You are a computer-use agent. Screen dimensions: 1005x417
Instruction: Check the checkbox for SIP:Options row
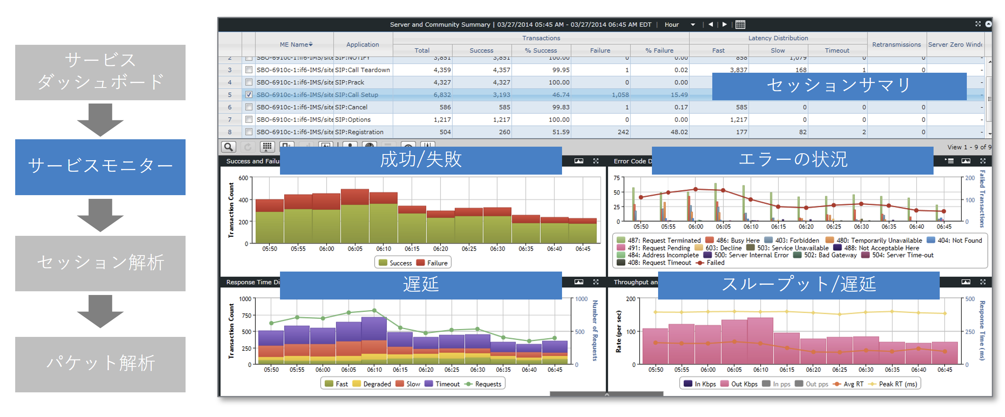249,120
